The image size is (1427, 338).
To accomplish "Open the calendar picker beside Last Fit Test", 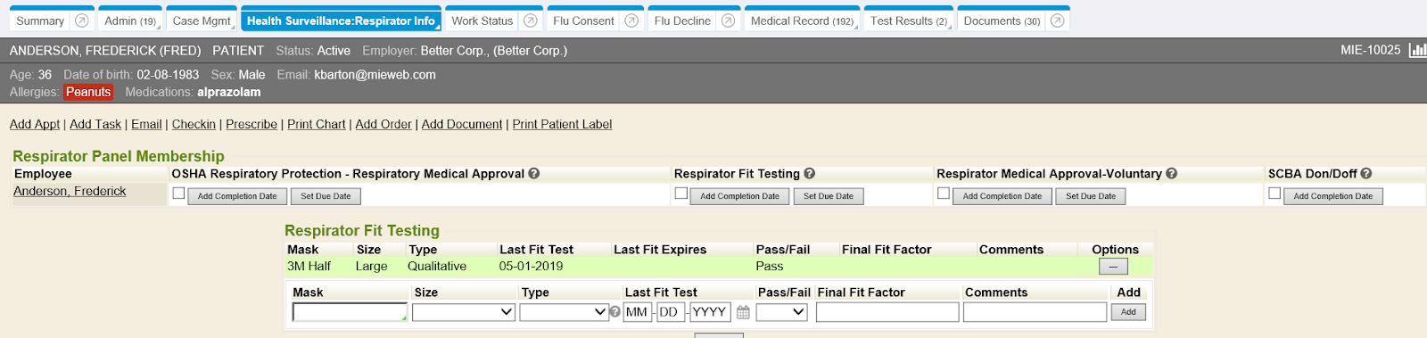I will click(x=743, y=312).
